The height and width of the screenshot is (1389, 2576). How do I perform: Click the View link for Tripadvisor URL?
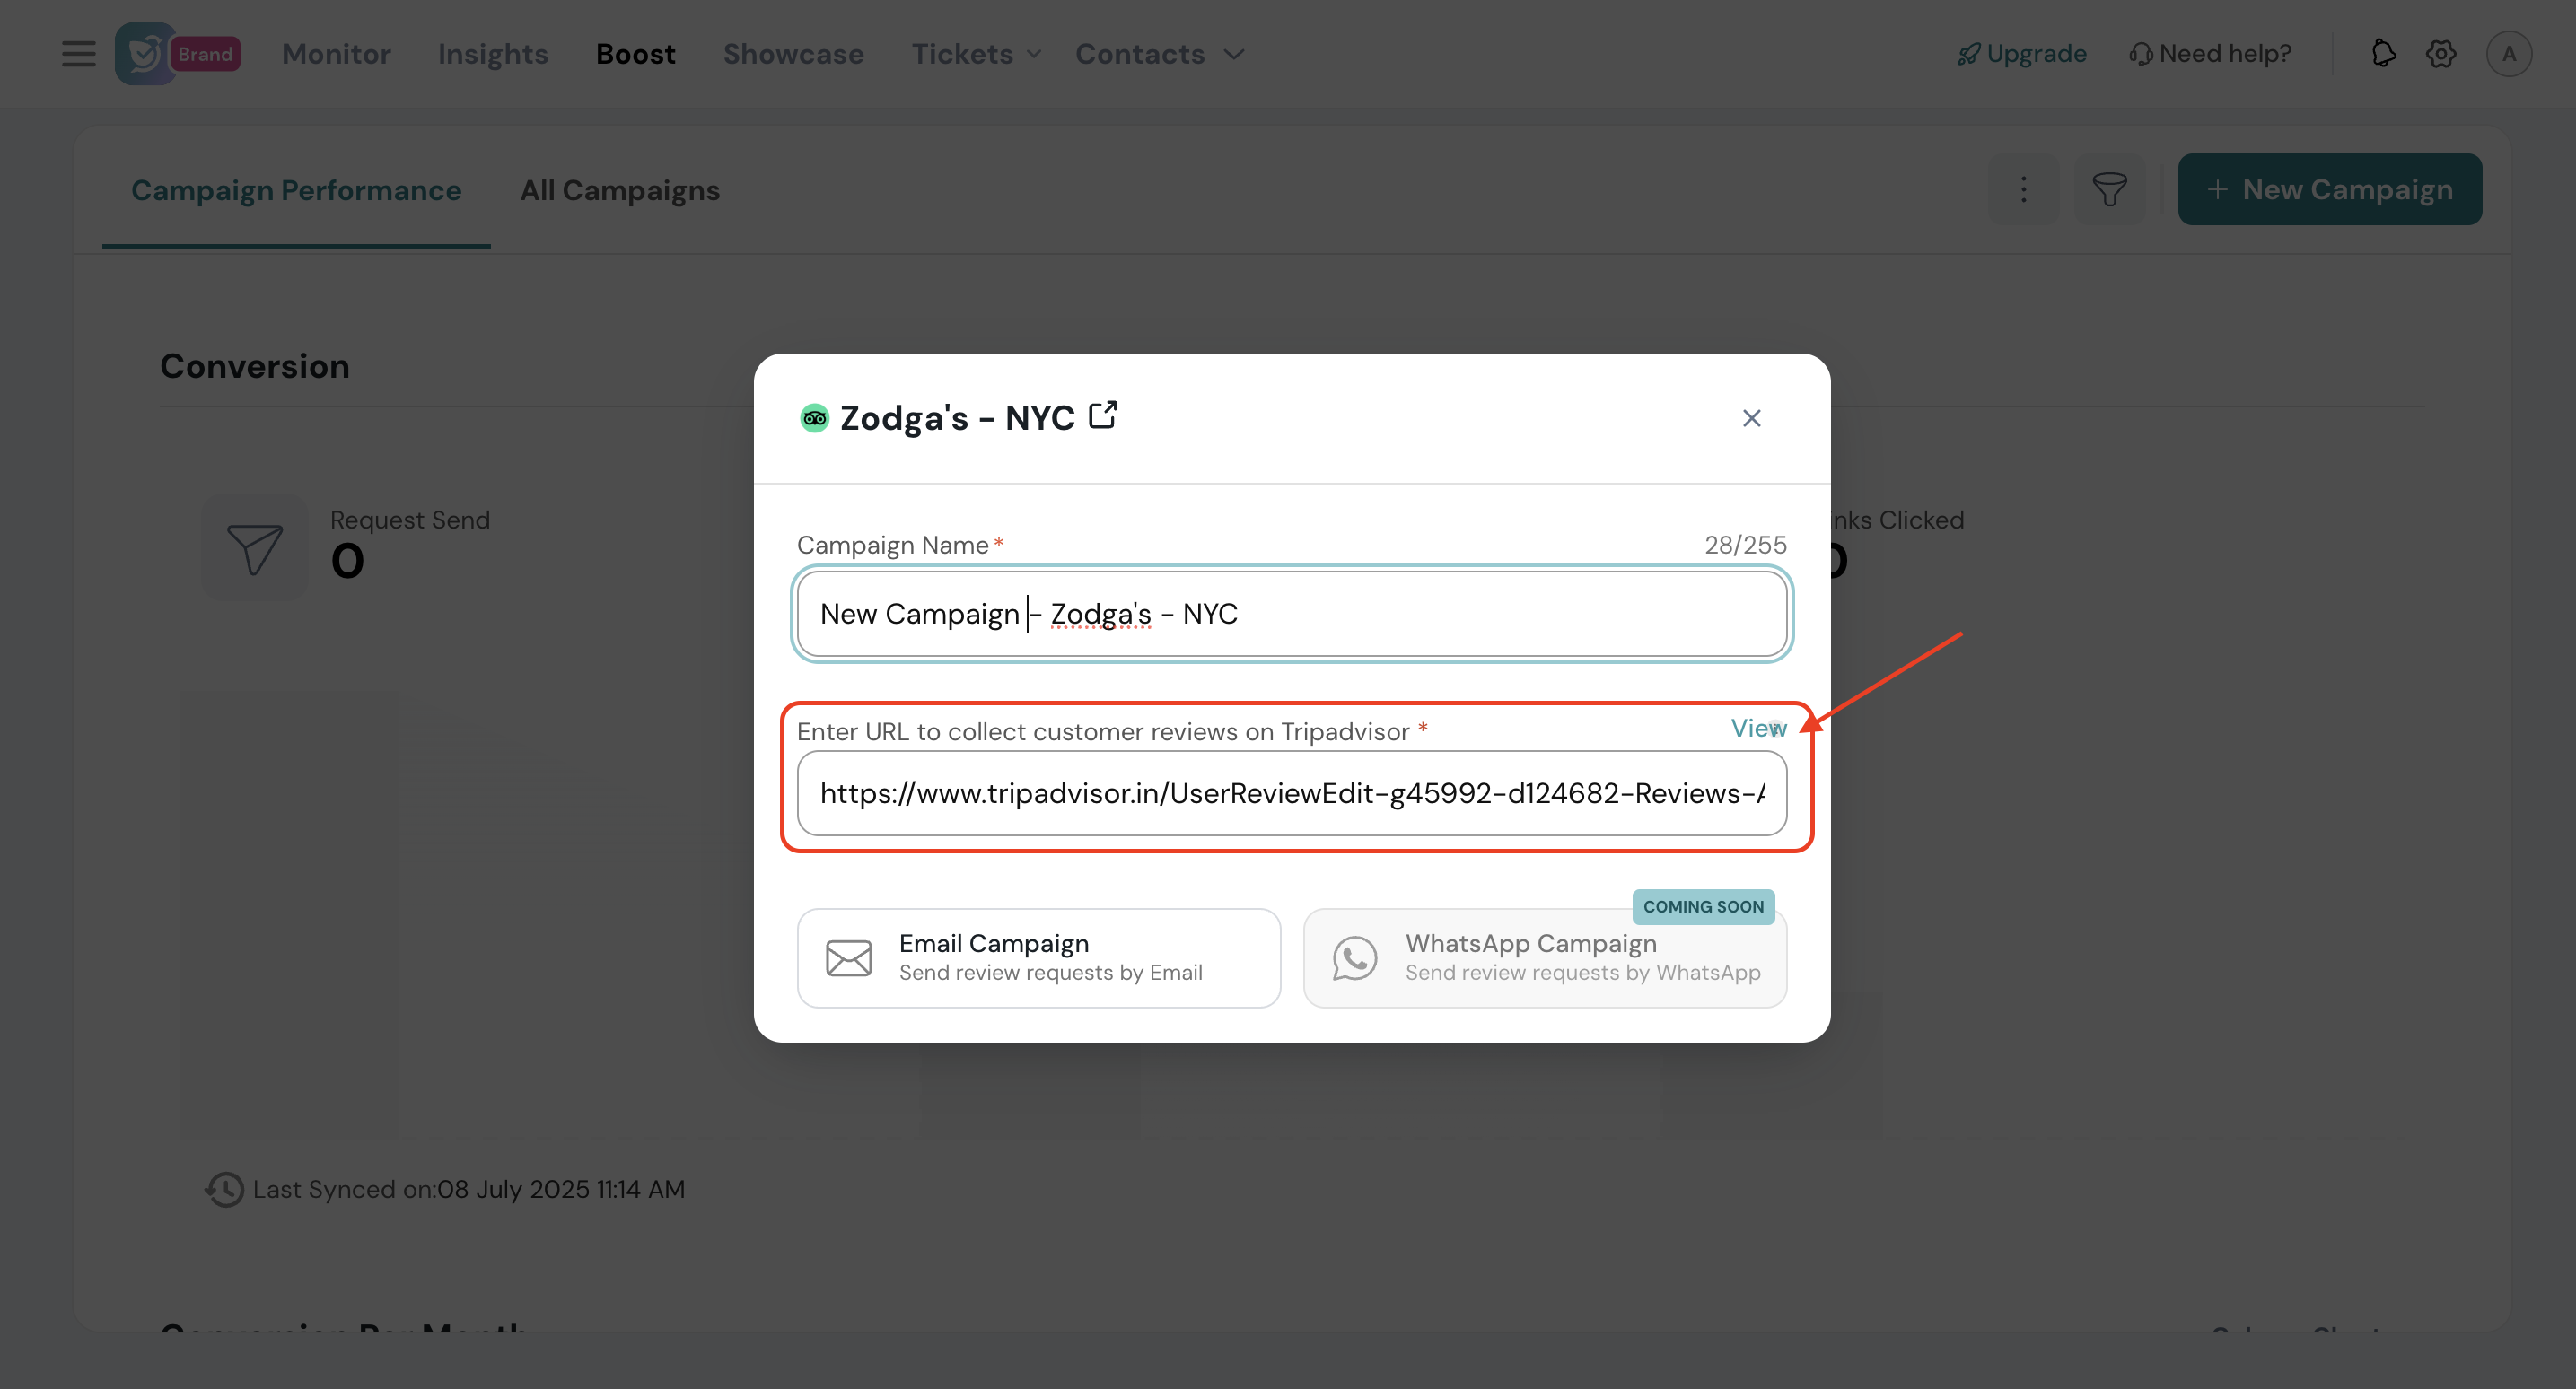pyautogui.click(x=1757, y=728)
